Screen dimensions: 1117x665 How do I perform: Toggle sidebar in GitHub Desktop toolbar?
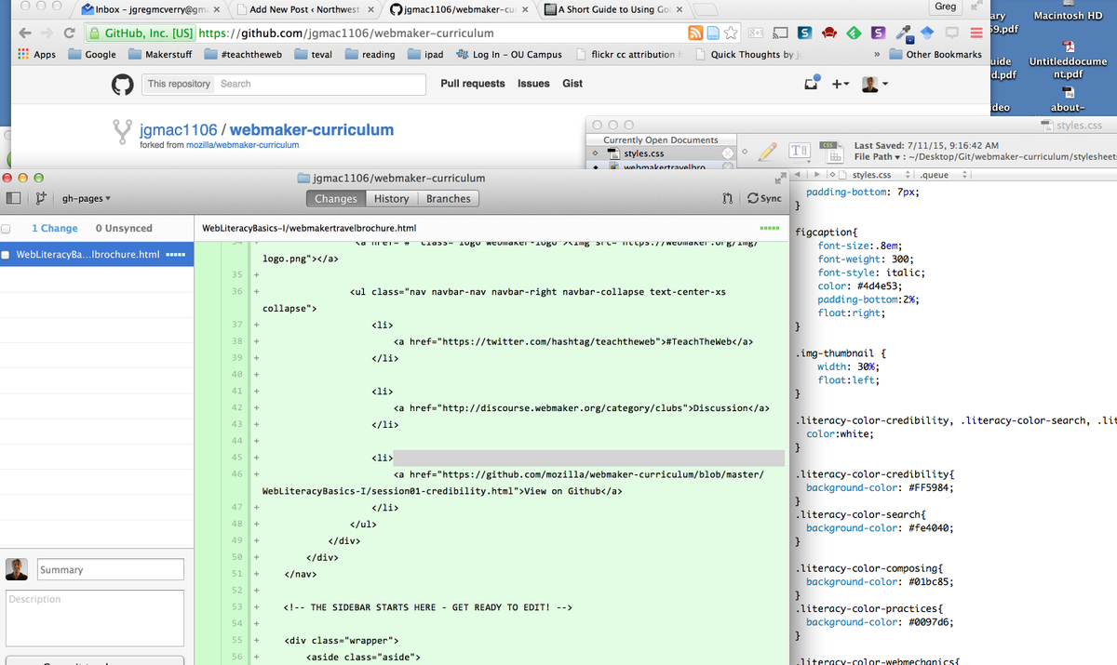pos(14,198)
